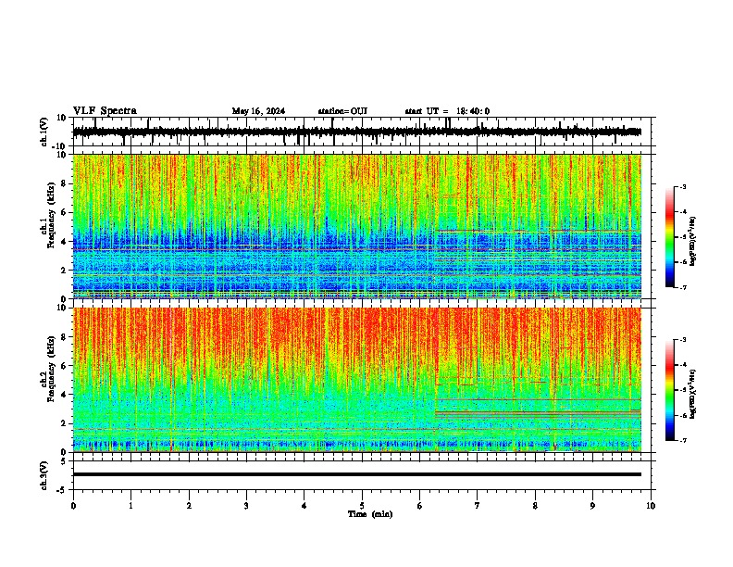Click the flat black ch.3 voltage trace
Viewport: 733px width, 567px height.
click(x=357, y=474)
